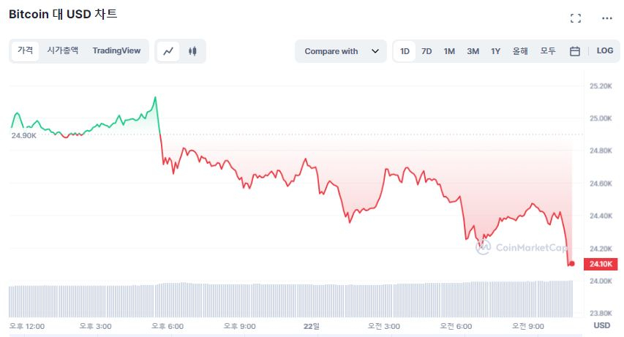Click the Compare with chevron arrow
This screenshot has height=337, width=624.
[375, 51]
